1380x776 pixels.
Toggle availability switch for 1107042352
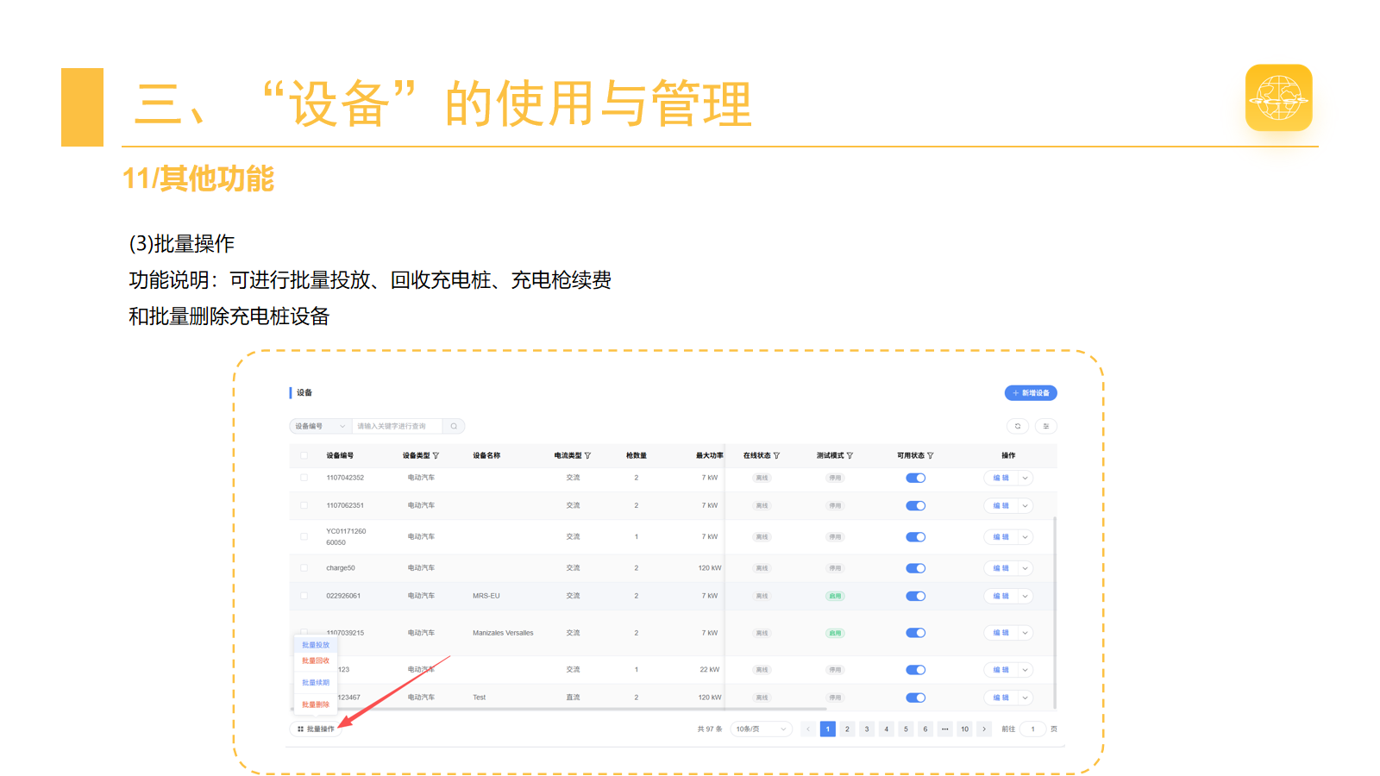916,478
